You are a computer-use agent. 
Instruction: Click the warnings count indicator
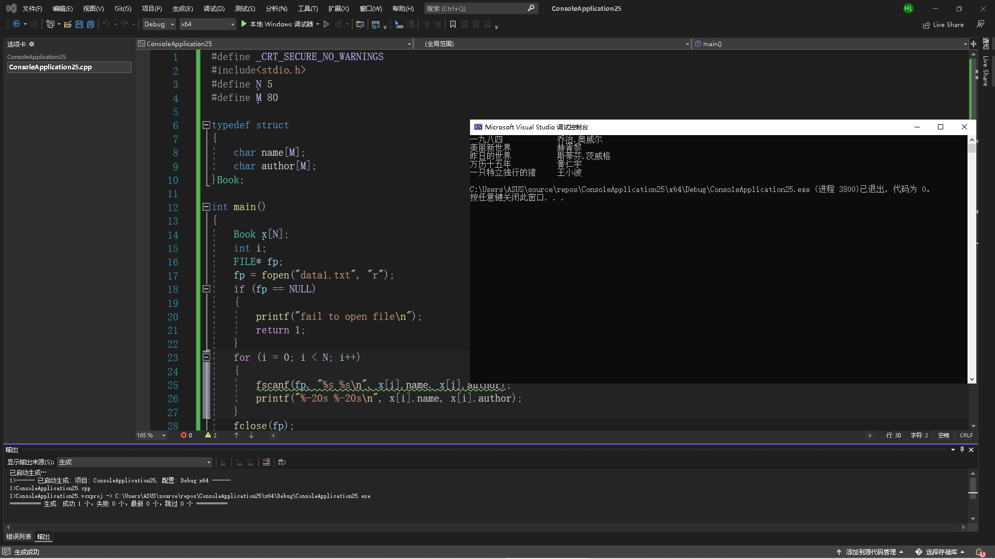point(211,435)
